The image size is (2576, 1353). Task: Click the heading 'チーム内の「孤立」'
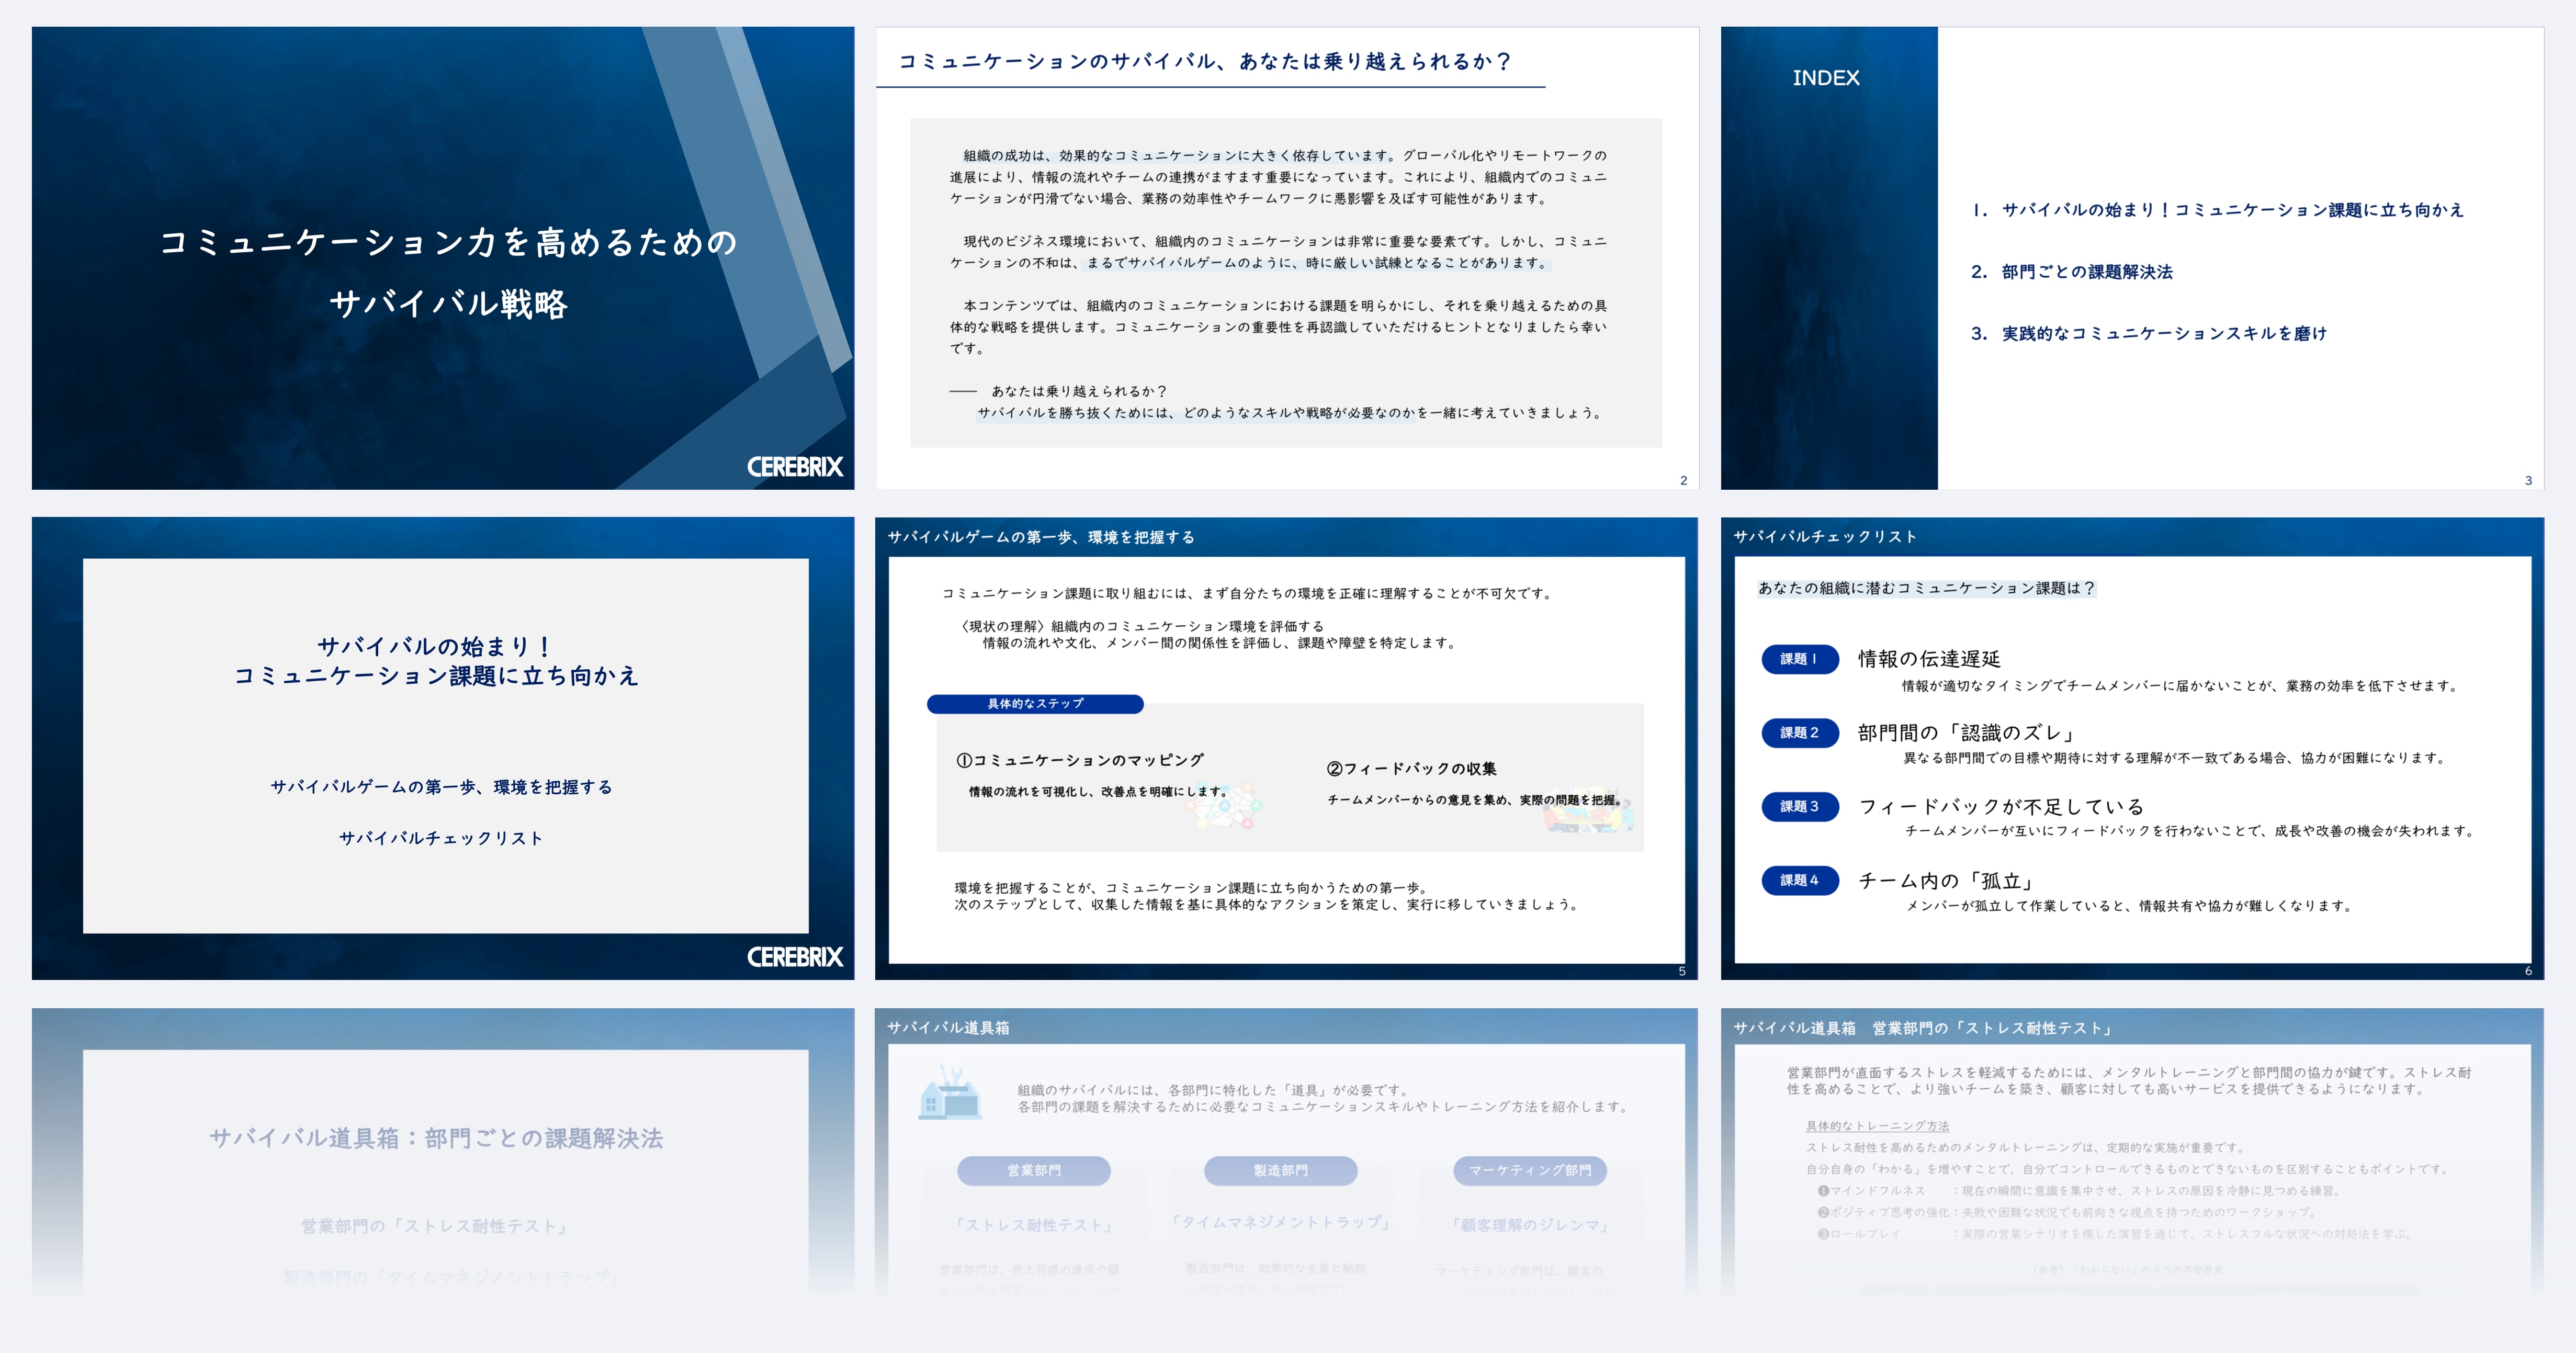(1947, 881)
